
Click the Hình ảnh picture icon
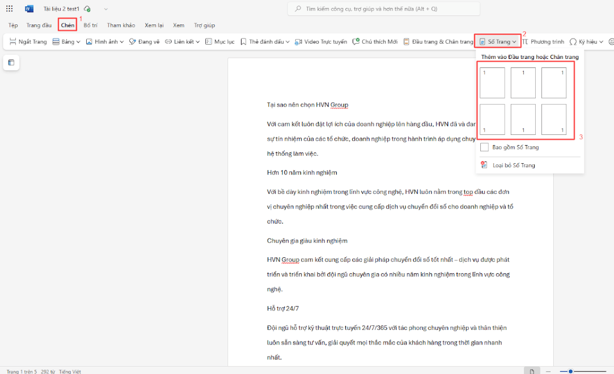[89, 41]
